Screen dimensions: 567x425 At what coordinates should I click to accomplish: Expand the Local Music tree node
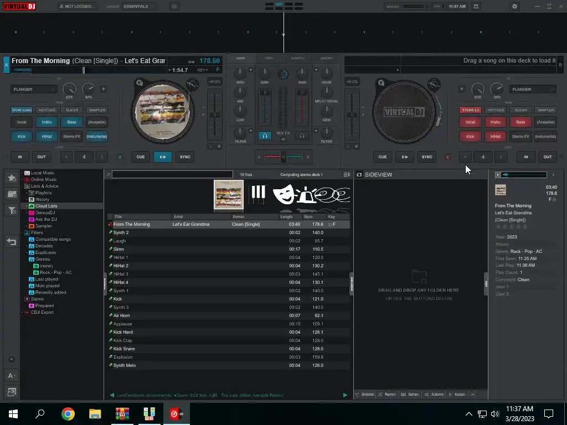[x=22, y=173]
